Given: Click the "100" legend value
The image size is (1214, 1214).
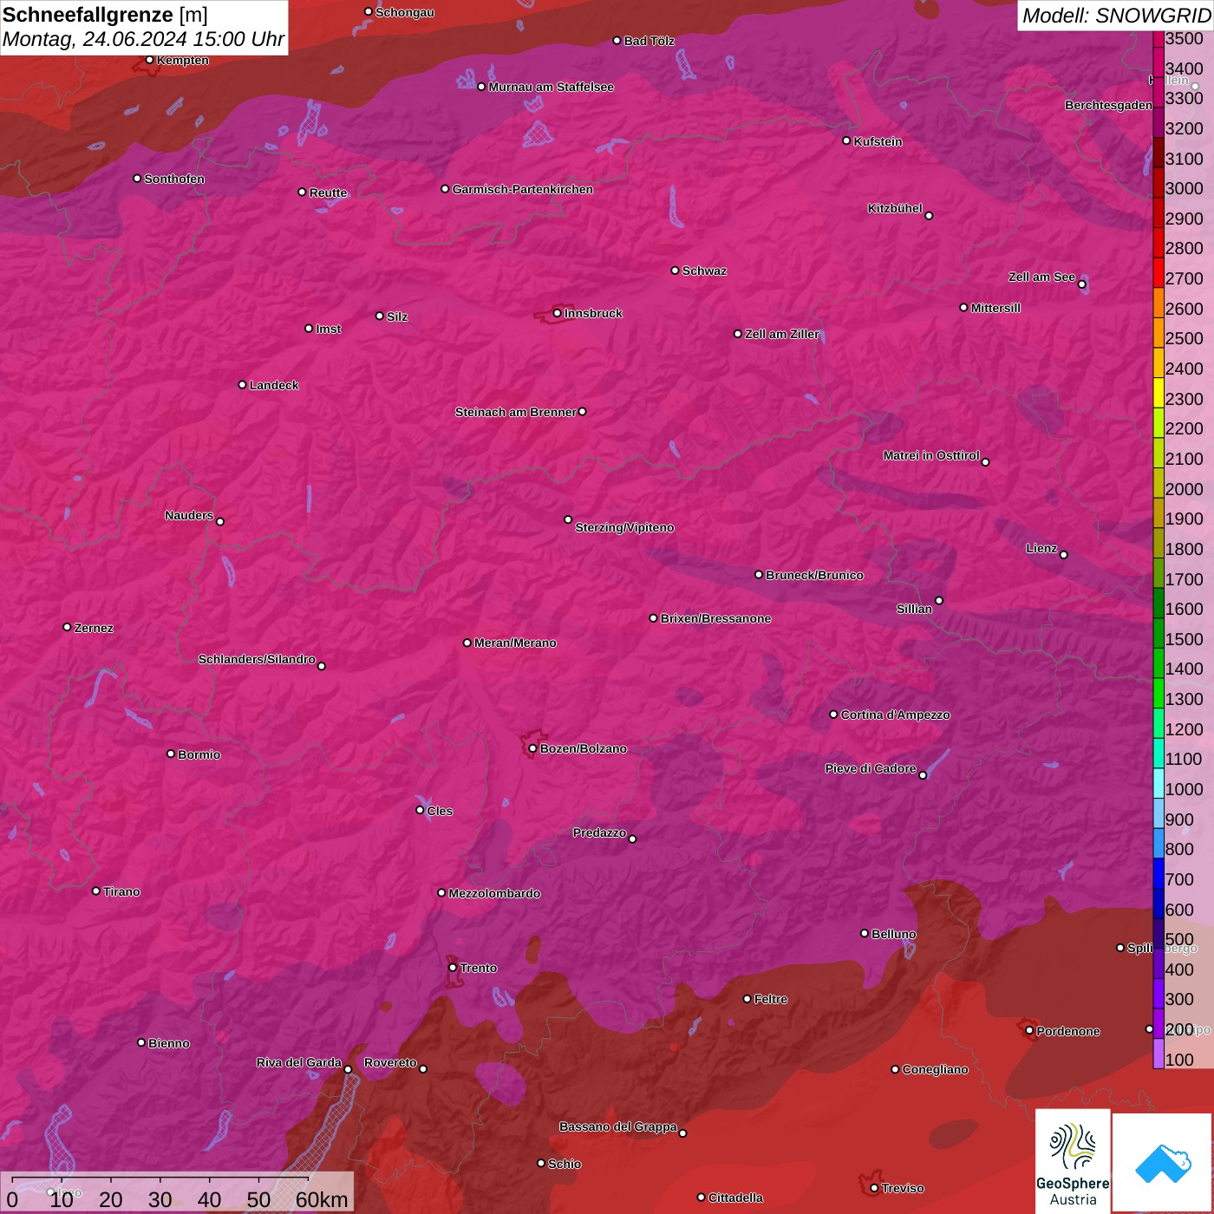Looking at the screenshot, I should (x=1179, y=1060).
